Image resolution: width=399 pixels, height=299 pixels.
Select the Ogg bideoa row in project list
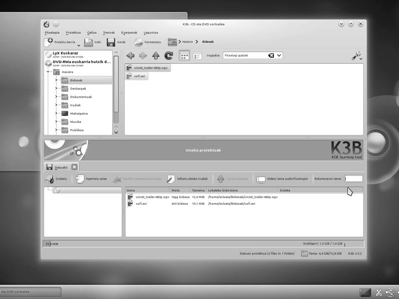pyautogui.click(x=202, y=197)
